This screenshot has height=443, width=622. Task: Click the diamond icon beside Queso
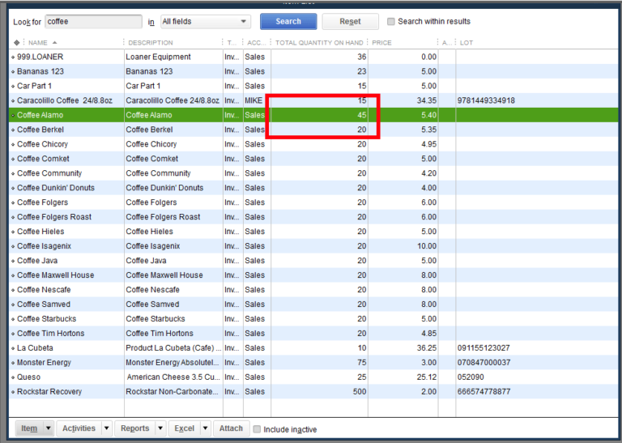13,377
